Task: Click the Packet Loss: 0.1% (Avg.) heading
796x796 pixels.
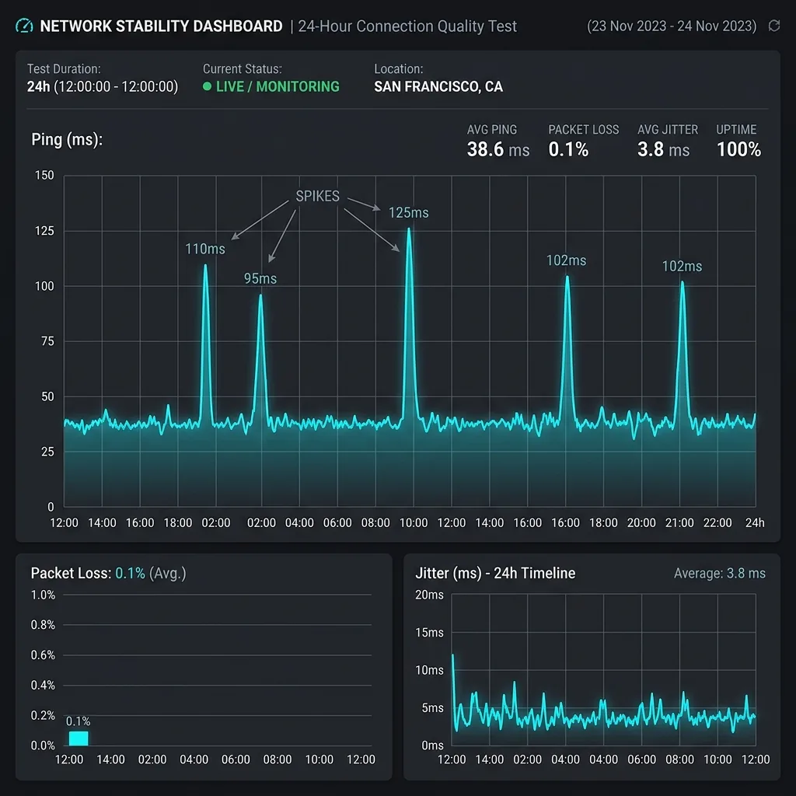Action: click(x=109, y=573)
